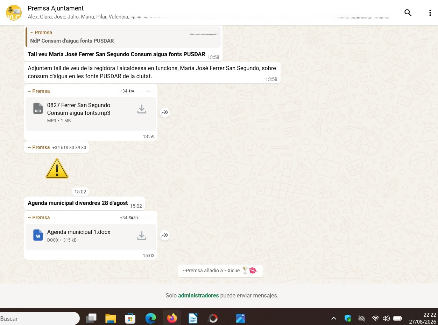Image resolution: width=438 pixels, height=325 pixels.
Task: Launch Microsoft Edge from the taskbar
Action: pos(150,318)
